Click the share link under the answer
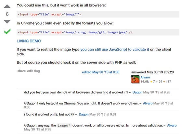Screen dimensions: 182x135 point(21,71)
